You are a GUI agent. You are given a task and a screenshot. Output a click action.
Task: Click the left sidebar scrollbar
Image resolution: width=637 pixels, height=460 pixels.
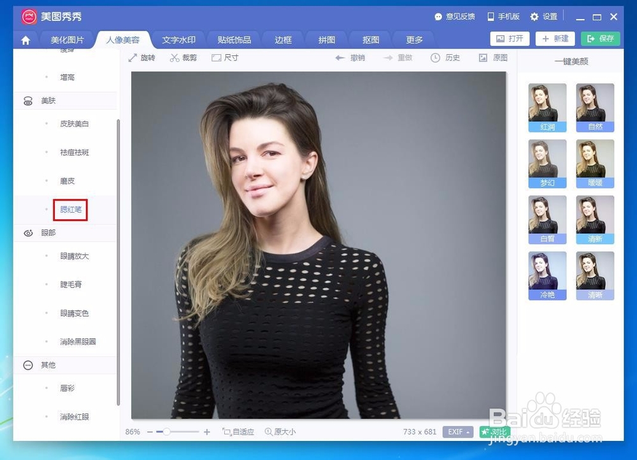[x=118, y=262]
